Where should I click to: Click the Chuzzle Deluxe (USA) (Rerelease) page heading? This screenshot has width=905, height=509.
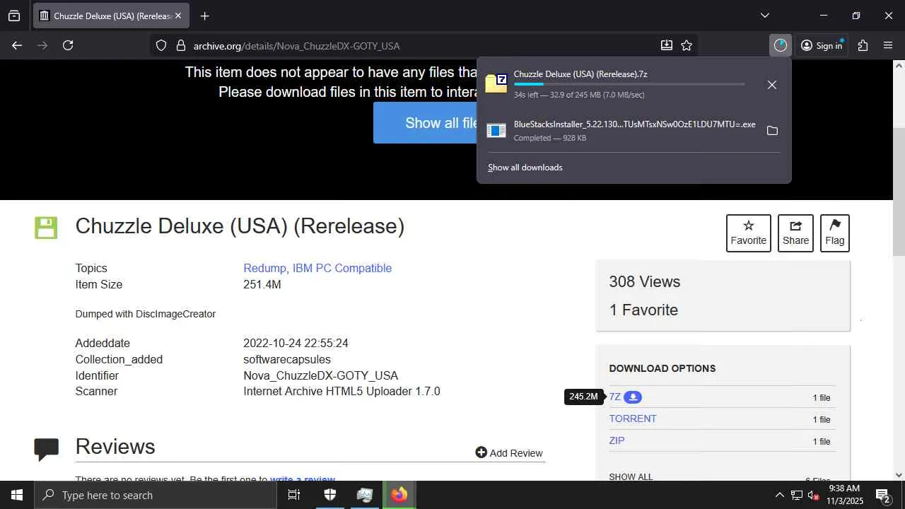tap(240, 226)
